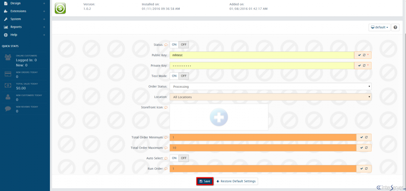Screen dimensions: 406x191
Task: Reset Run Order with refresh icon
Action: [366, 168]
